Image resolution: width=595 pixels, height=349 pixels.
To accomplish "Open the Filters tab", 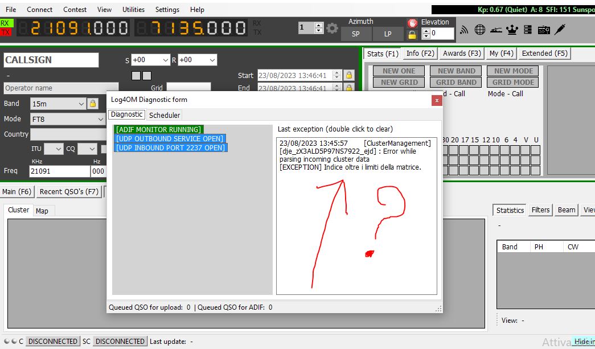I will [x=540, y=210].
